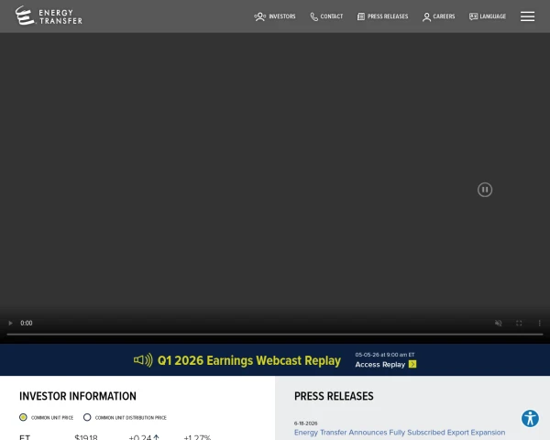
Task: Enter fullscreen on the video player
Action: 519,323
